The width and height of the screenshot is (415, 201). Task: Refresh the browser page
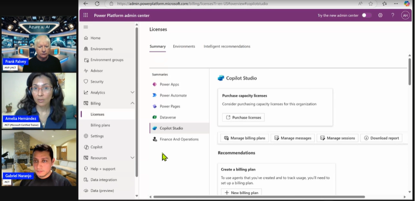click(x=97, y=4)
